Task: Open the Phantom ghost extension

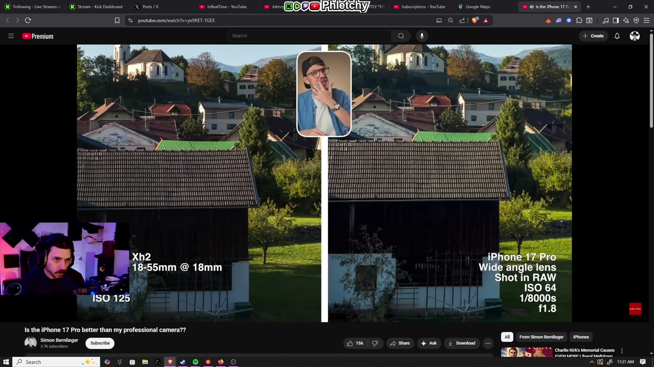Action: coord(558,20)
